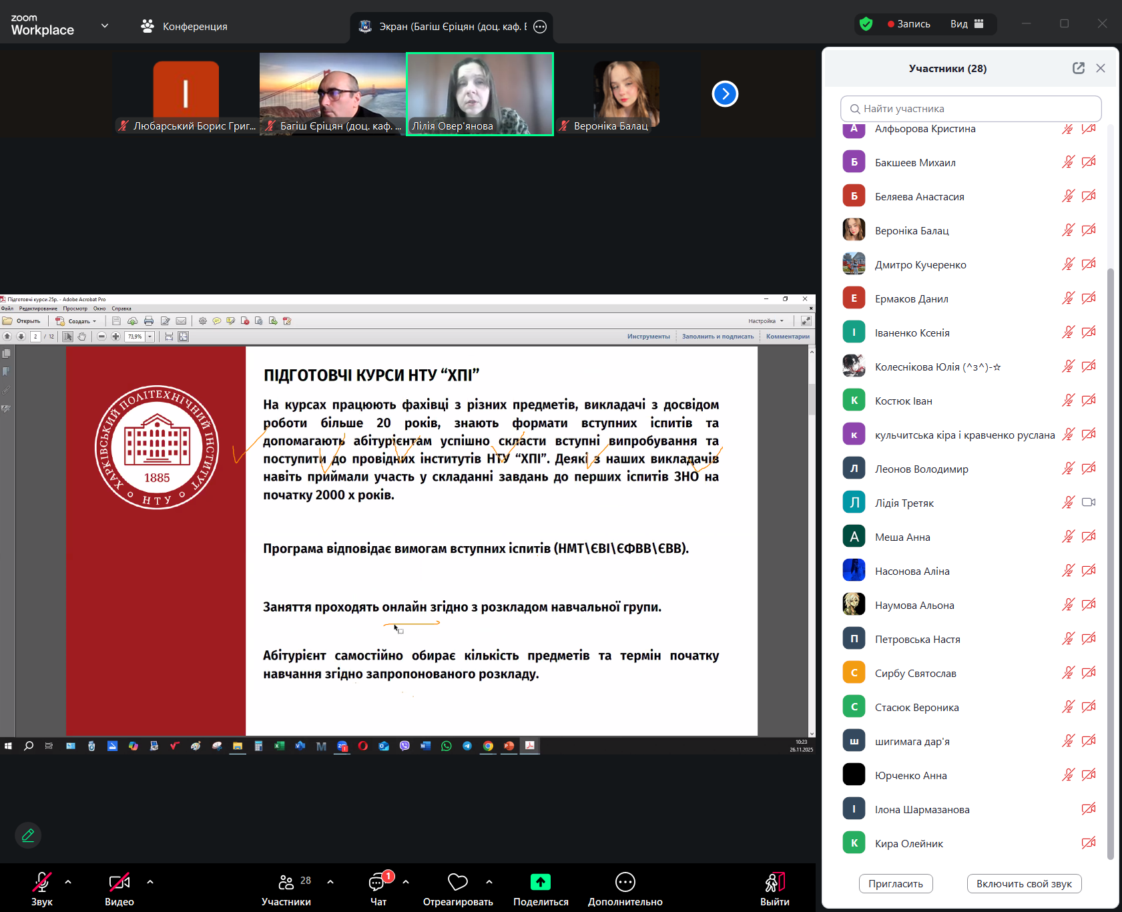Click Включить свой звук button
Screen dimensions: 1122x912
1024,884
